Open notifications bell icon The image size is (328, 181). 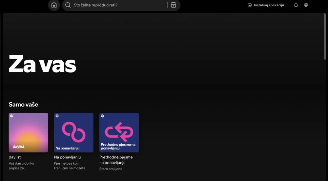(x=296, y=5)
